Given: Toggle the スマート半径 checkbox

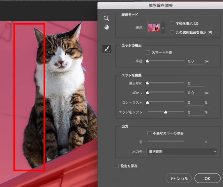Looking at the screenshot, I should pos(148,52).
